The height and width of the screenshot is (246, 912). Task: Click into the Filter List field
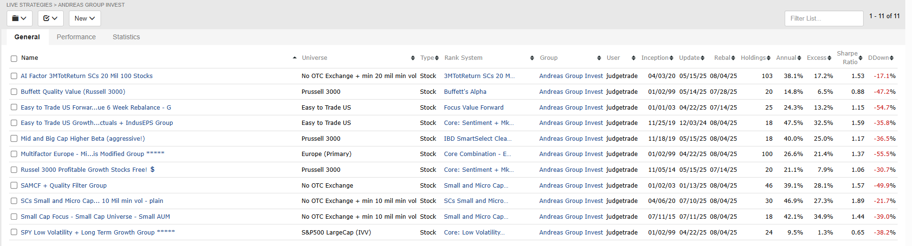coord(823,18)
